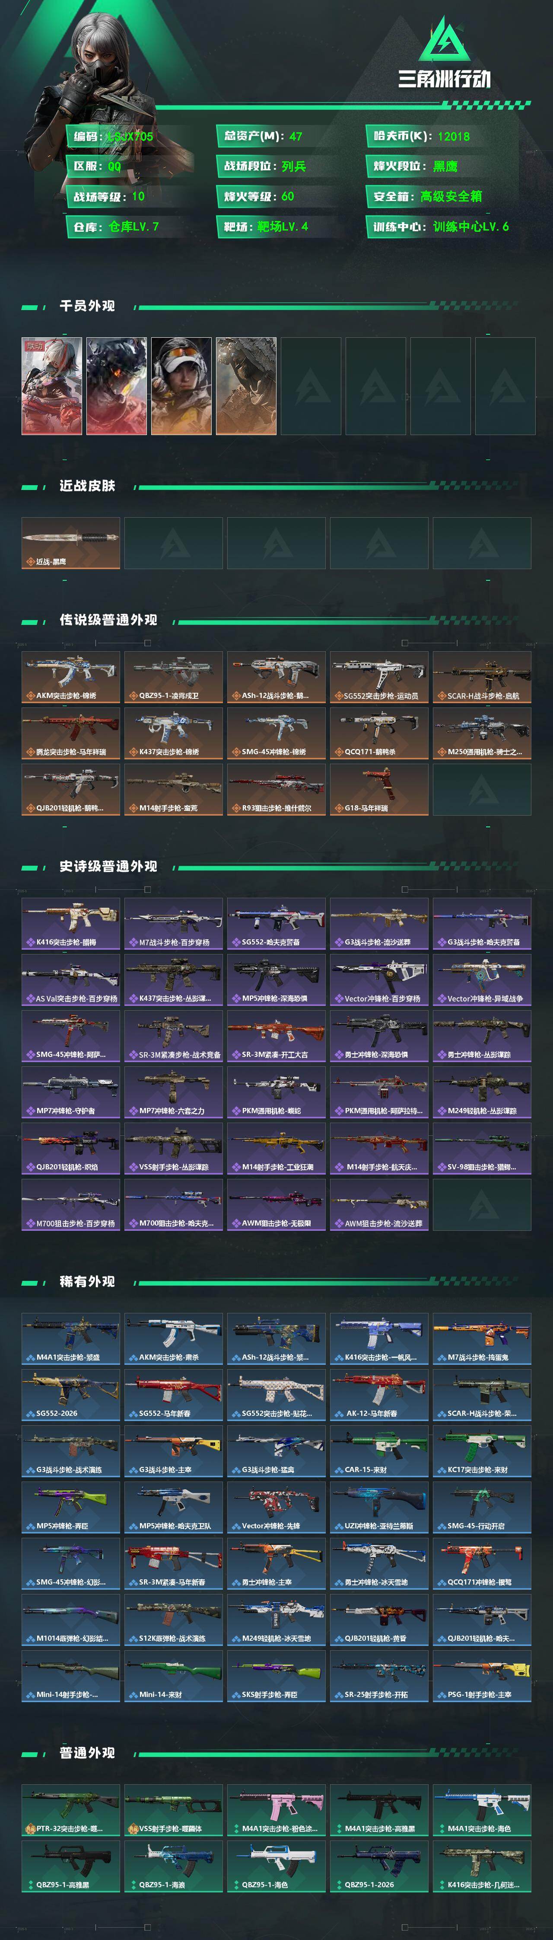Select the G18-马年祥瑞 pistol skin
553x1940 pixels.
(379, 789)
